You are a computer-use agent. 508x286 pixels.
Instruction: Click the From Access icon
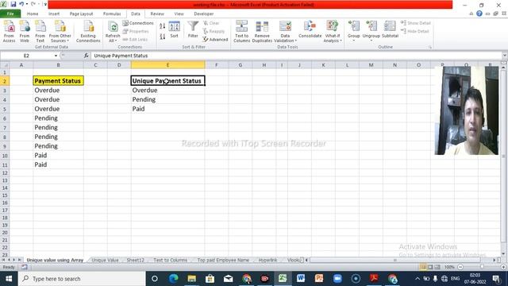pos(9,32)
